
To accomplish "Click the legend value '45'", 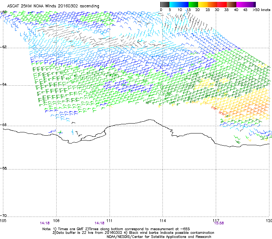I will 245,10.
